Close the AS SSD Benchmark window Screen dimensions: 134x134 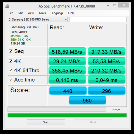tap(124, 5)
